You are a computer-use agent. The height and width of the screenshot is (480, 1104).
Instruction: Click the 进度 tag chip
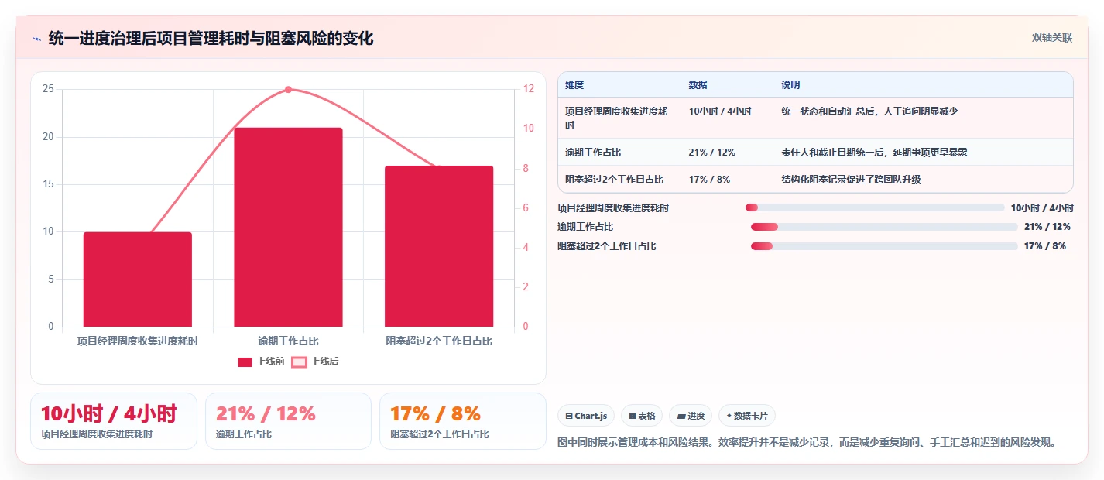pos(691,416)
